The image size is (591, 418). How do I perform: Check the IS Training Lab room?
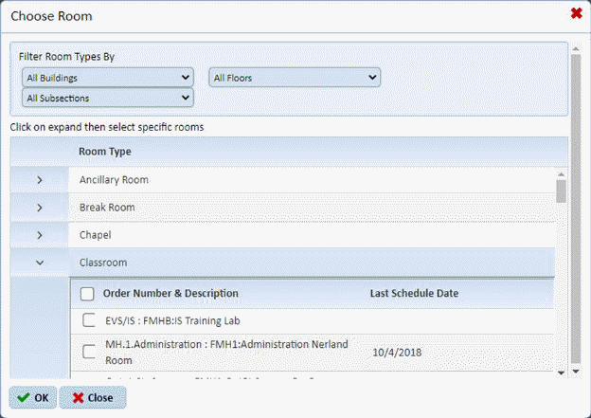click(x=89, y=320)
